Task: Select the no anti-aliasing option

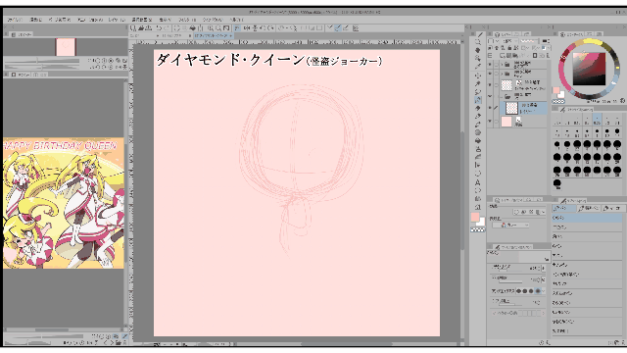Action: tap(519, 291)
